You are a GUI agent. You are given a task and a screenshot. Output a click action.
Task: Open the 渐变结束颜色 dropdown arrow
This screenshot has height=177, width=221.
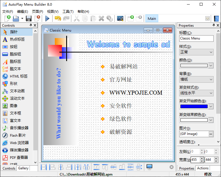[x=211, y=120]
